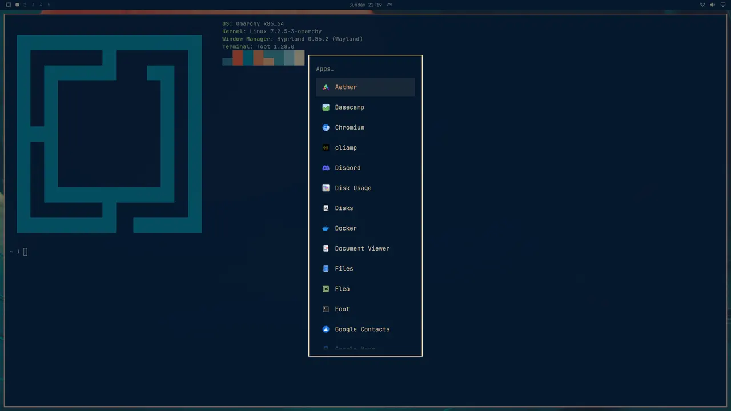Switch to workspace 5 in top bar
Image resolution: width=731 pixels, height=411 pixels.
(x=49, y=5)
